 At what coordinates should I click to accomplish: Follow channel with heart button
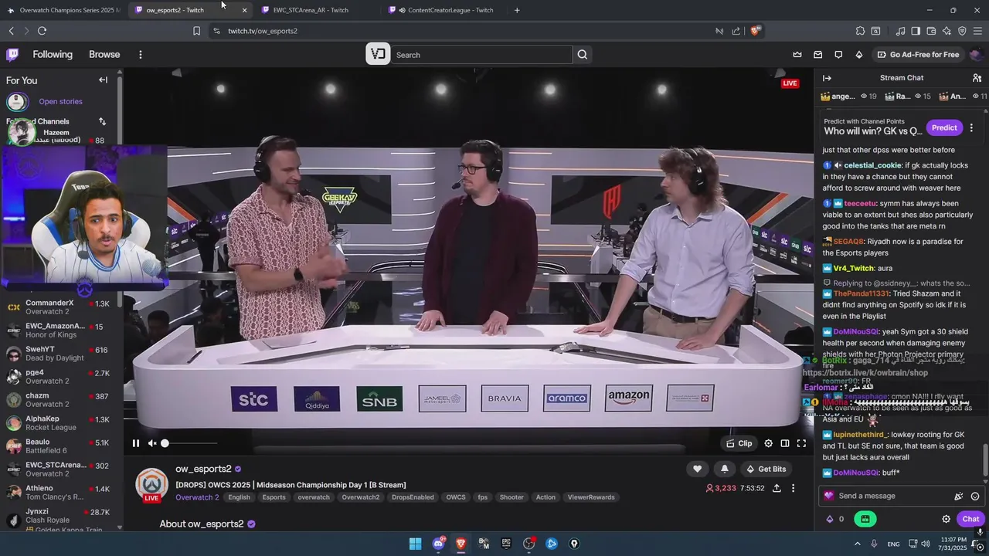coord(697,469)
